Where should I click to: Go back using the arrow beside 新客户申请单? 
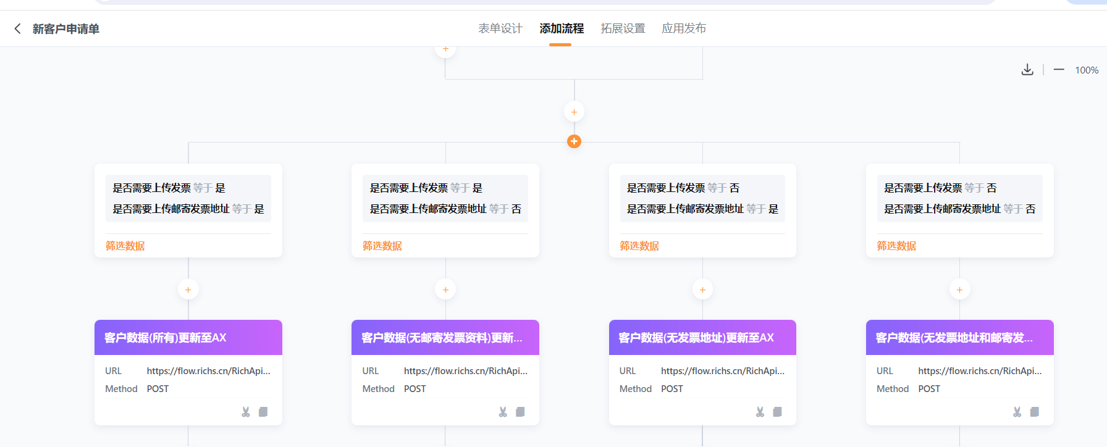(17, 28)
